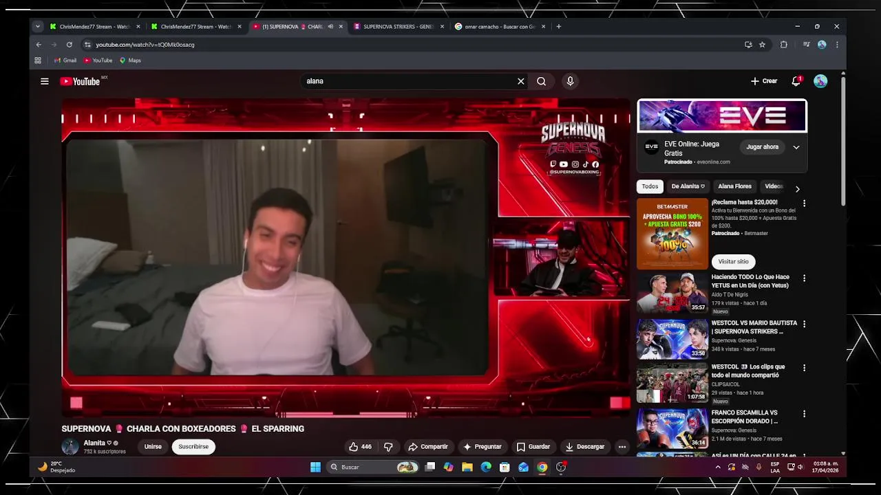Subscribe with the Suscribirse button
The width and height of the screenshot is (881, 495).
(193, 447)
